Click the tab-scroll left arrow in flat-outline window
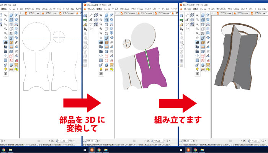Screen dimensions: 268x153 pos(21,13)
